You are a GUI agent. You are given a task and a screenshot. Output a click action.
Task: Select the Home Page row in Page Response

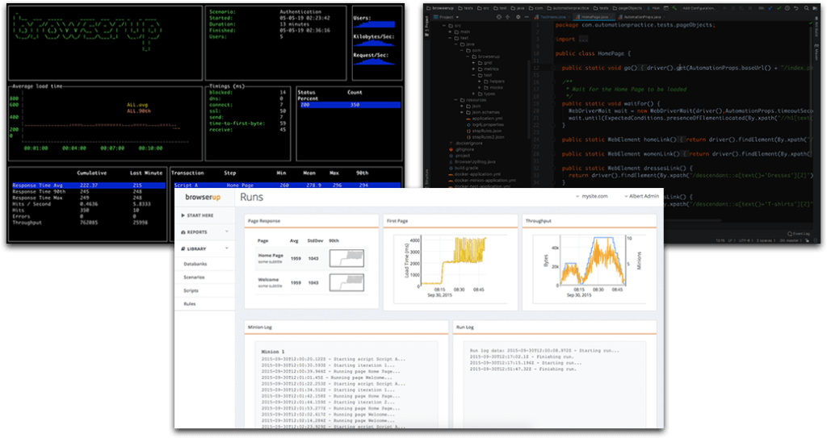click(311, 258)
